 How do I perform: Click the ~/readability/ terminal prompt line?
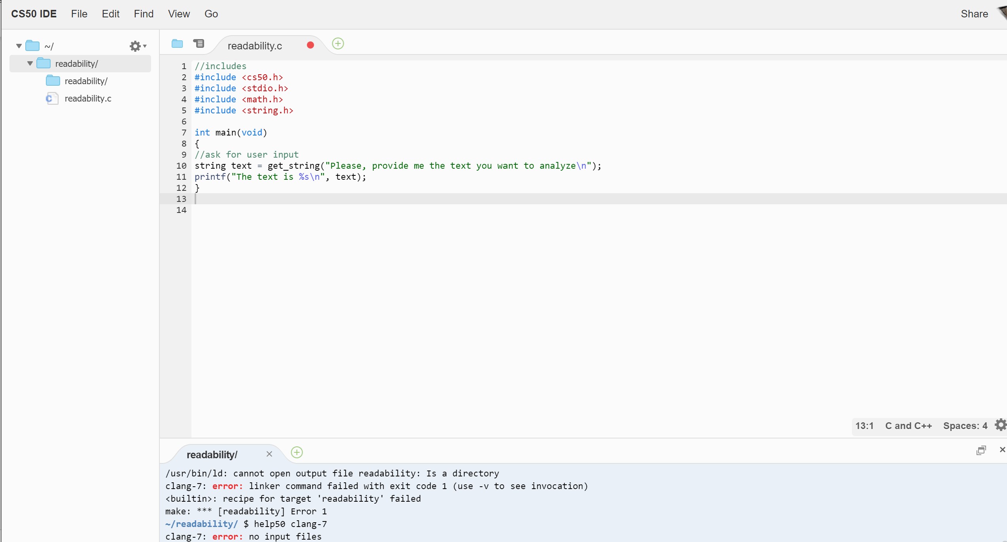click(x=246, y=524)
